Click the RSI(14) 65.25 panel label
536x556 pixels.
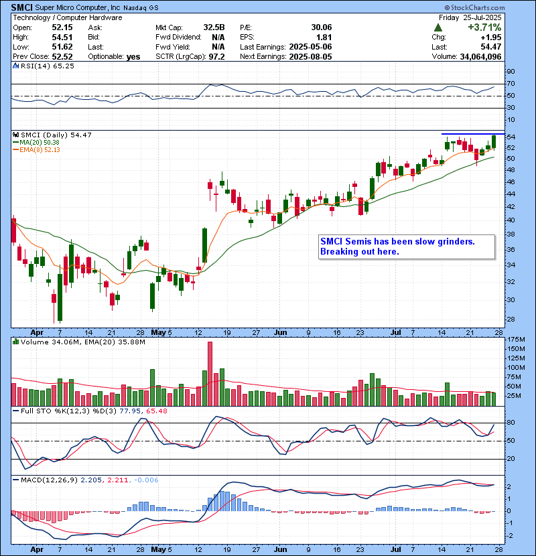(47, 66)
